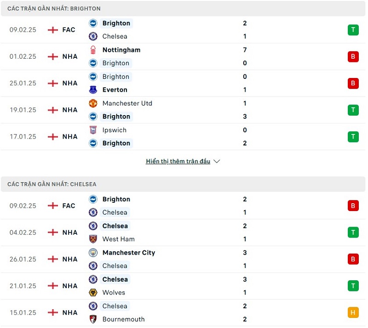Expand more matches with the chevron arrow
The image size is (368, 328).
point(217,161)
